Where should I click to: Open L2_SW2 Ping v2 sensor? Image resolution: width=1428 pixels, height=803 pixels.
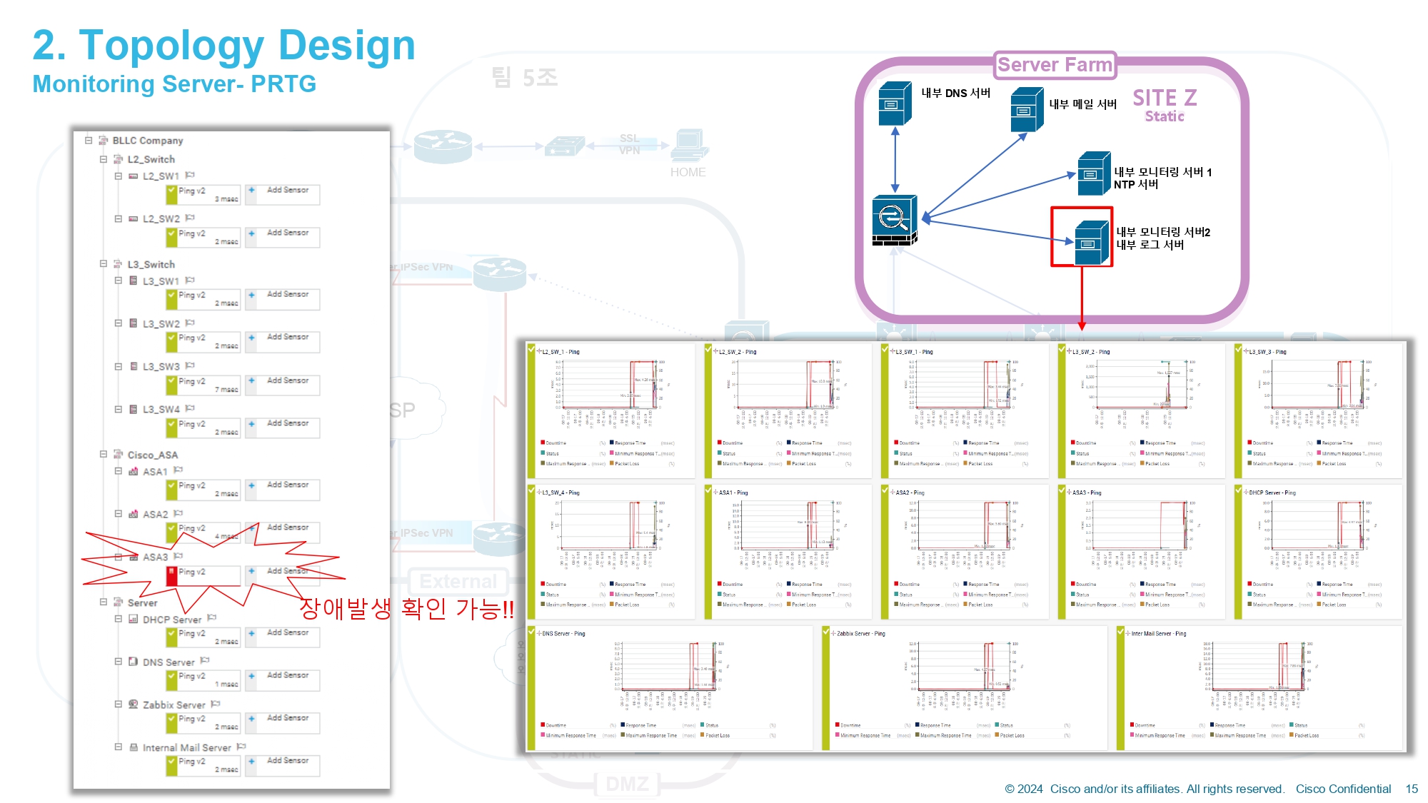point(203,237)
